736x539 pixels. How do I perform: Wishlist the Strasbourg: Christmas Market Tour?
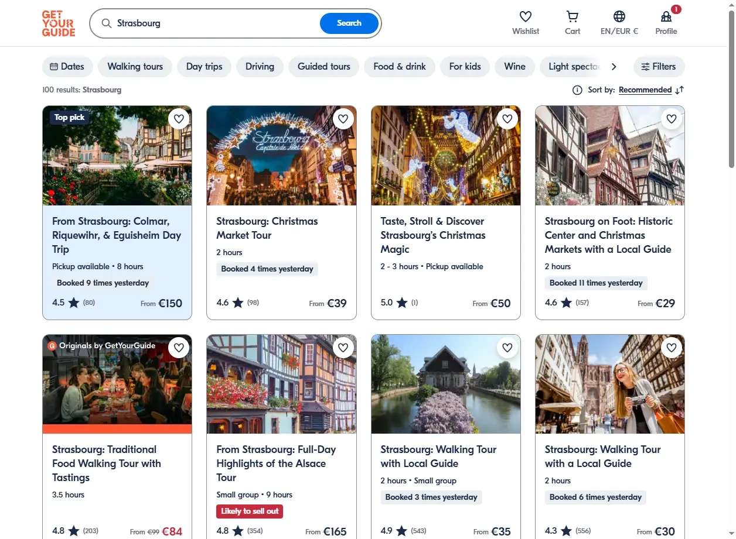[343, 119]
